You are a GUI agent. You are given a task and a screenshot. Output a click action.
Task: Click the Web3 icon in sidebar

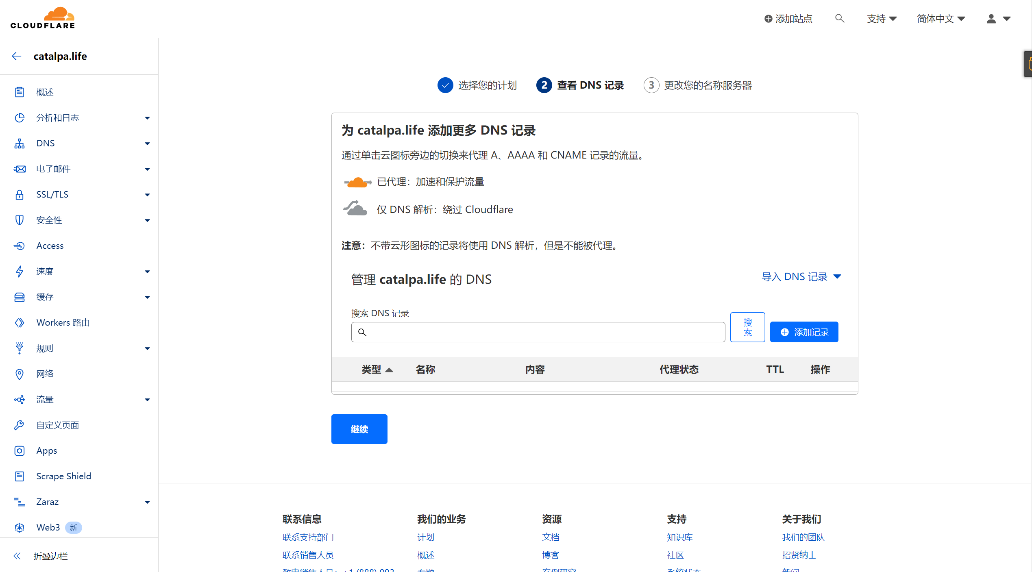point(19,528)
